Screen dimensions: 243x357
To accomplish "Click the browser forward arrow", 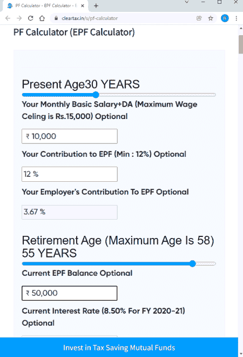I will (19, 18).
